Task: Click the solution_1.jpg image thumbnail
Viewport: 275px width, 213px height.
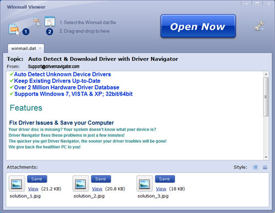Action: point(16,183)
